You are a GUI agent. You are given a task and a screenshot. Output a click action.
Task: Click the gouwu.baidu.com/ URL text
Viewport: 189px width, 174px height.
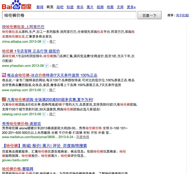pos(15,160)
